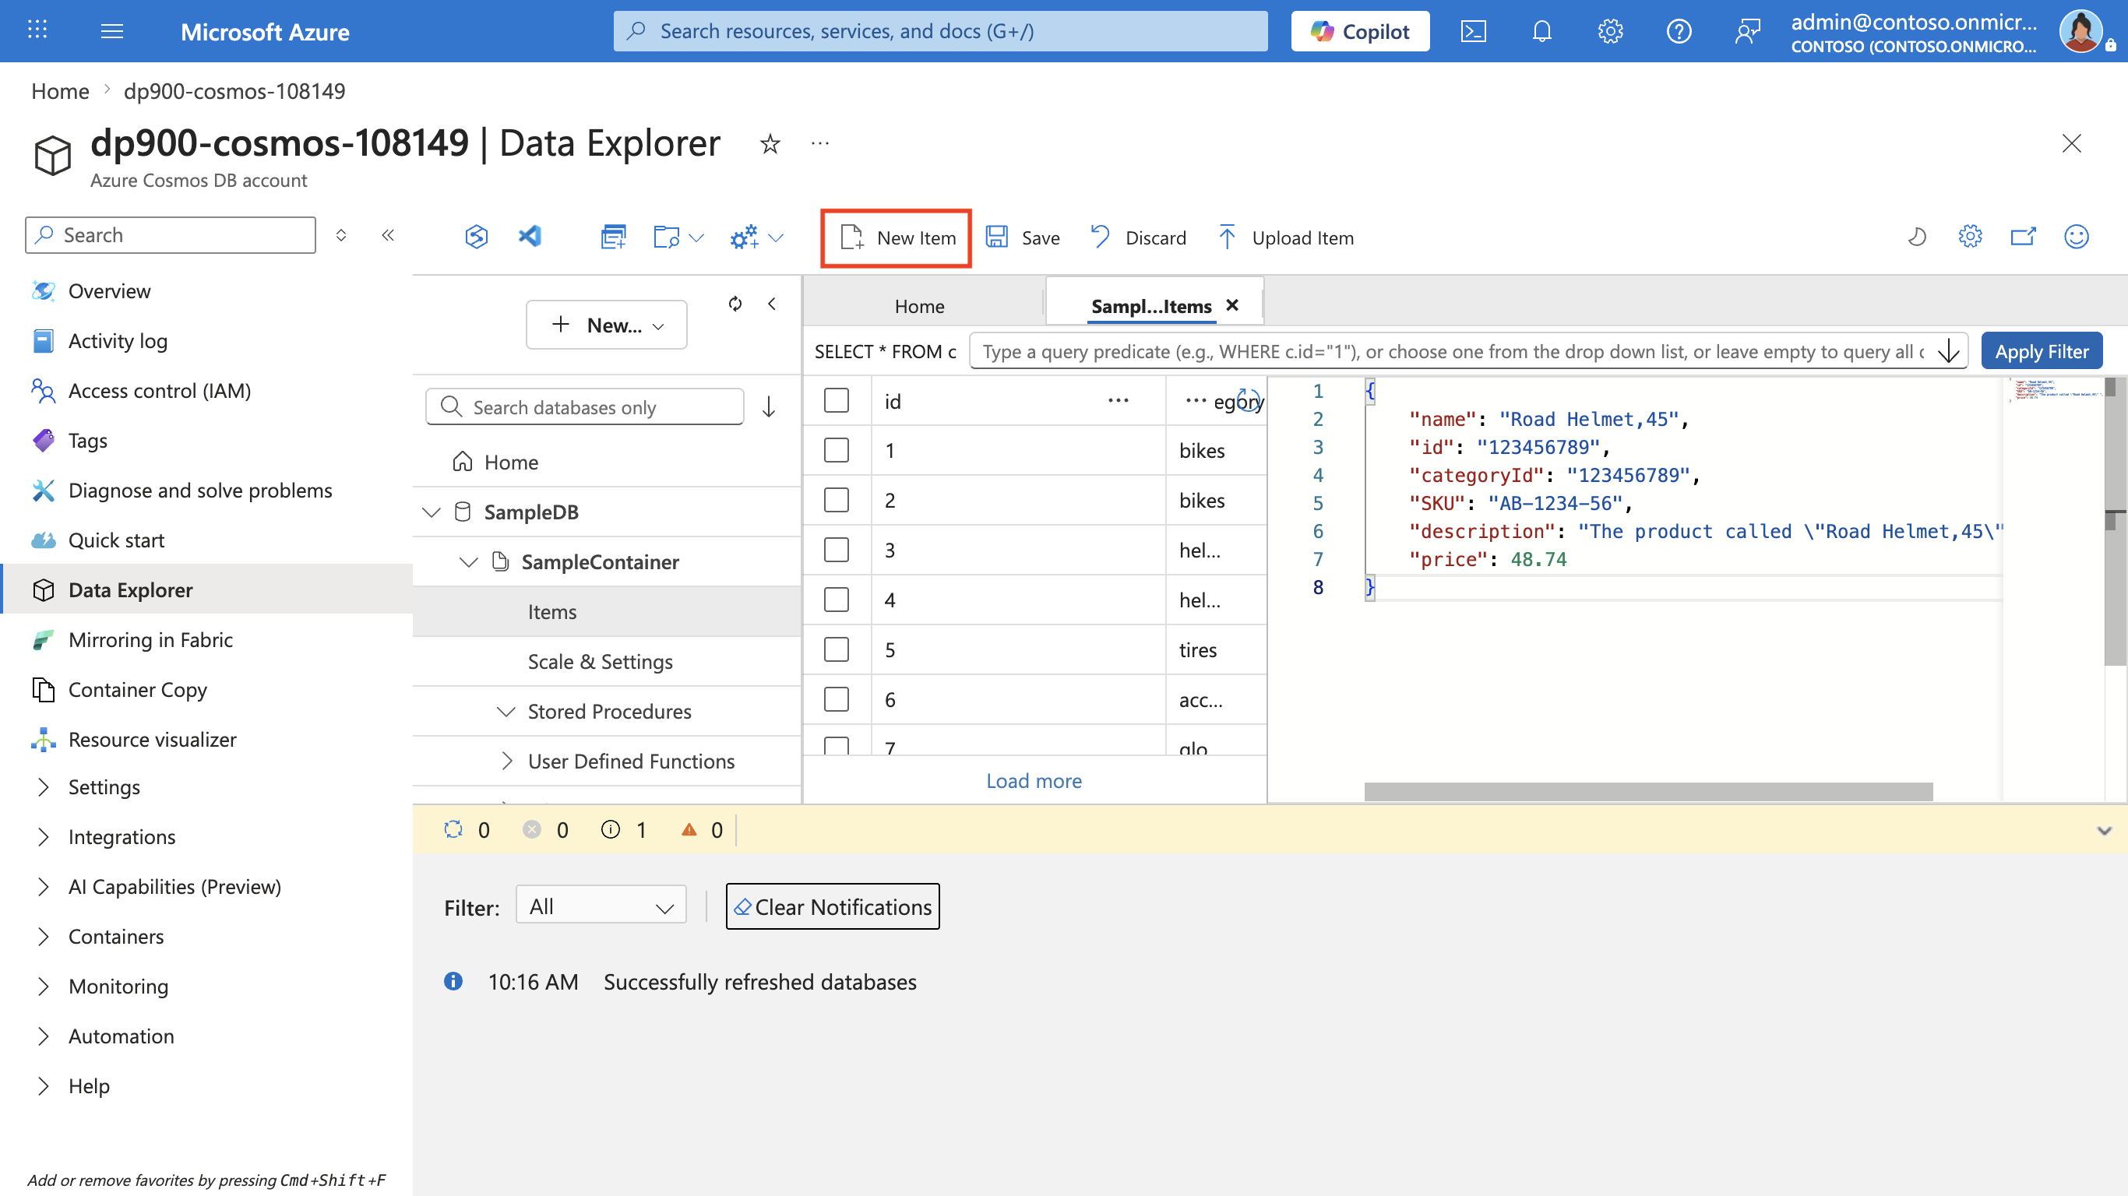The width and height of the screenshot is (2128, 1196).
Task: Close the Sampl...Items tab
Action: coord(1231,305)
